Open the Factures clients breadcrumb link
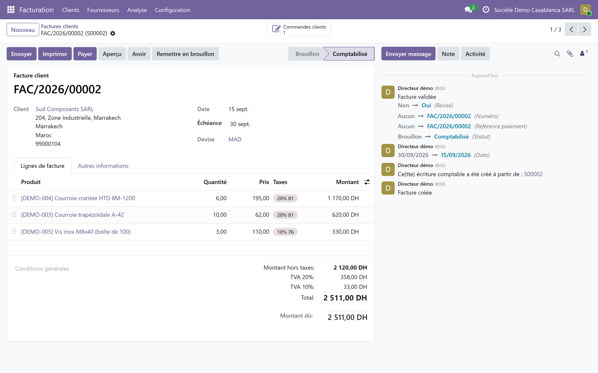This screenshot has height=373, width=598. [x=59, y=26]
